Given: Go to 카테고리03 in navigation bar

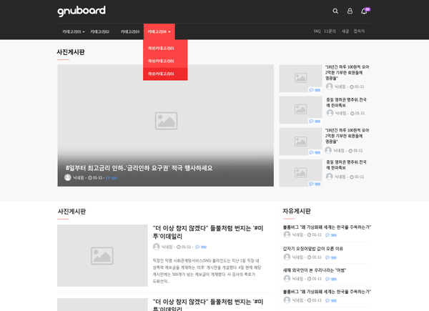Looking at the screenshot, I should pyautogui.click(x=129, y=31).
